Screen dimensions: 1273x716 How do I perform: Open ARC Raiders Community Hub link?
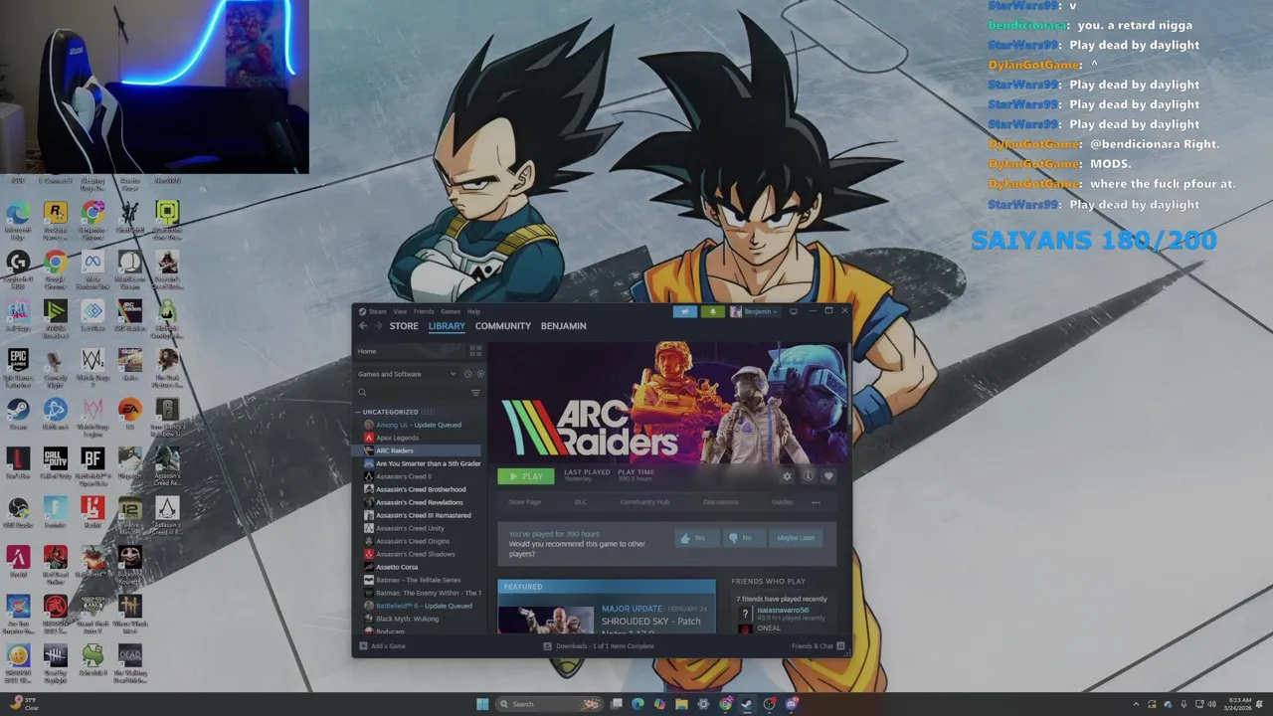pyautogui.click(x=644, y=502)
